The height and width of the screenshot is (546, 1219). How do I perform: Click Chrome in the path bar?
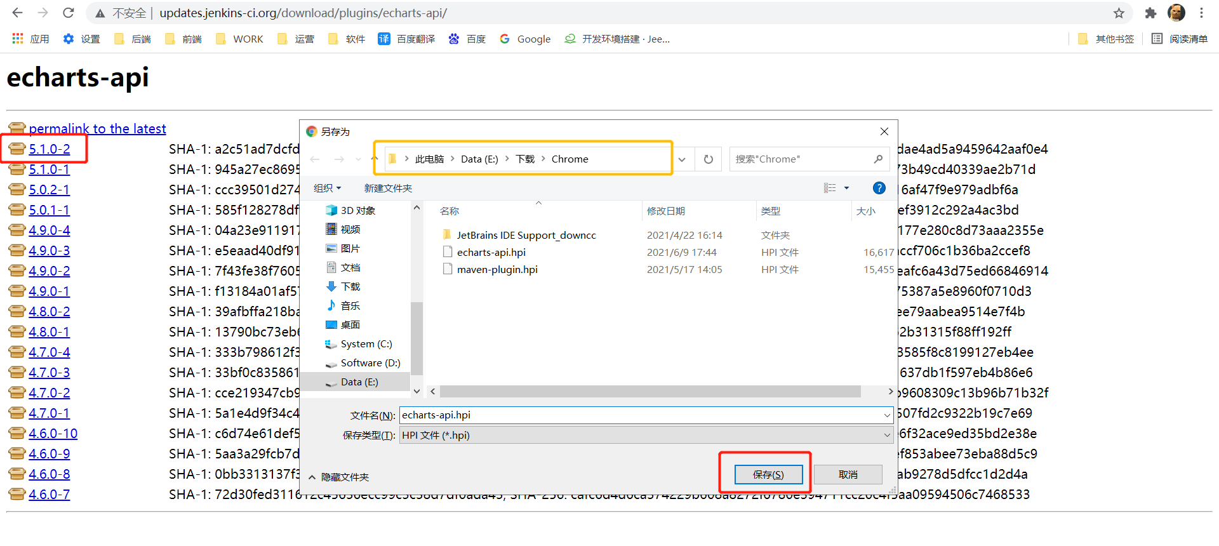(x=570, y=159)
